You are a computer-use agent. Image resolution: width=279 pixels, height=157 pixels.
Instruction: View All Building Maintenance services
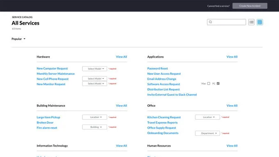pos(121,106)
